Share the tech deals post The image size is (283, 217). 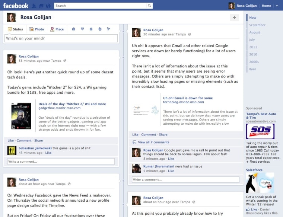(x=38, y=141)
